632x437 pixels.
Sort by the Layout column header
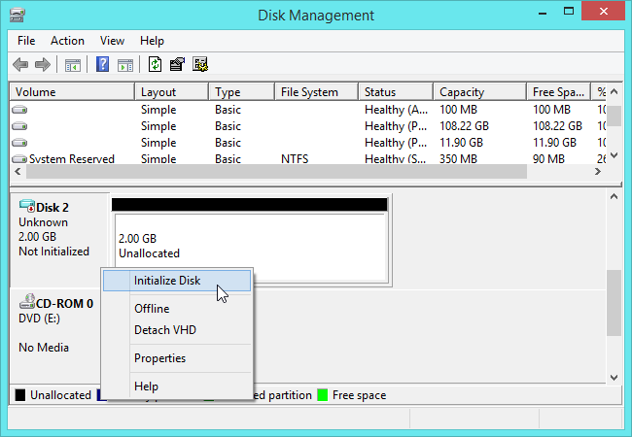[x=172, y=92]
